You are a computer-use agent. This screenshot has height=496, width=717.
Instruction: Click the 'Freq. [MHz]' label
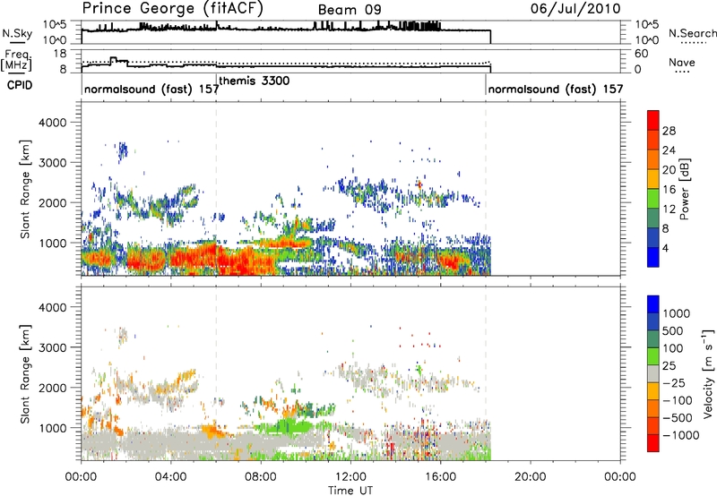16,60
